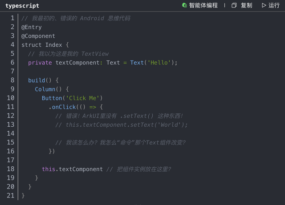This screenshot has height=205, width=285.
Task: Click the .onClick handler text
Action: click(62, 107)
